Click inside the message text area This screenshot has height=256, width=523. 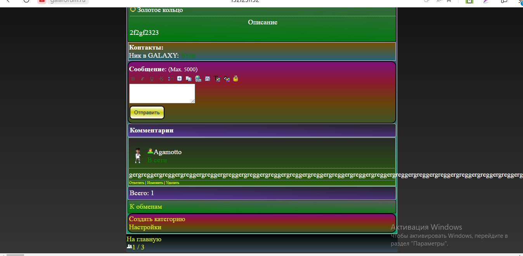pyautogui.click(x=162, y=93)
